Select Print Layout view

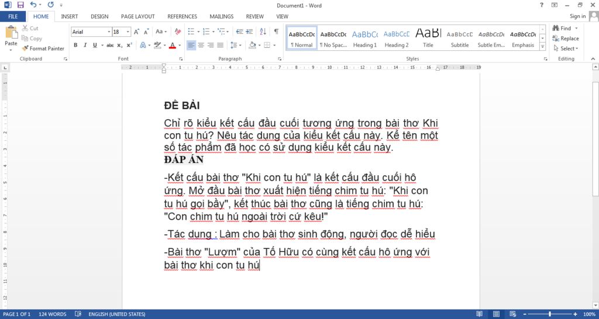point(496,314)
